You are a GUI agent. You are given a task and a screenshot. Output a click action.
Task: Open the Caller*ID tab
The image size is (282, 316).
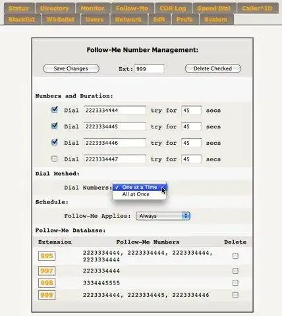pos(258,9)
